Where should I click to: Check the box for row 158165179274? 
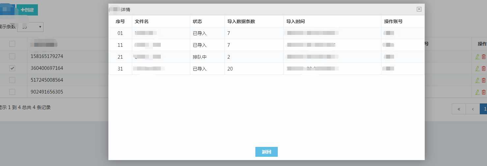tap(12, 56)
